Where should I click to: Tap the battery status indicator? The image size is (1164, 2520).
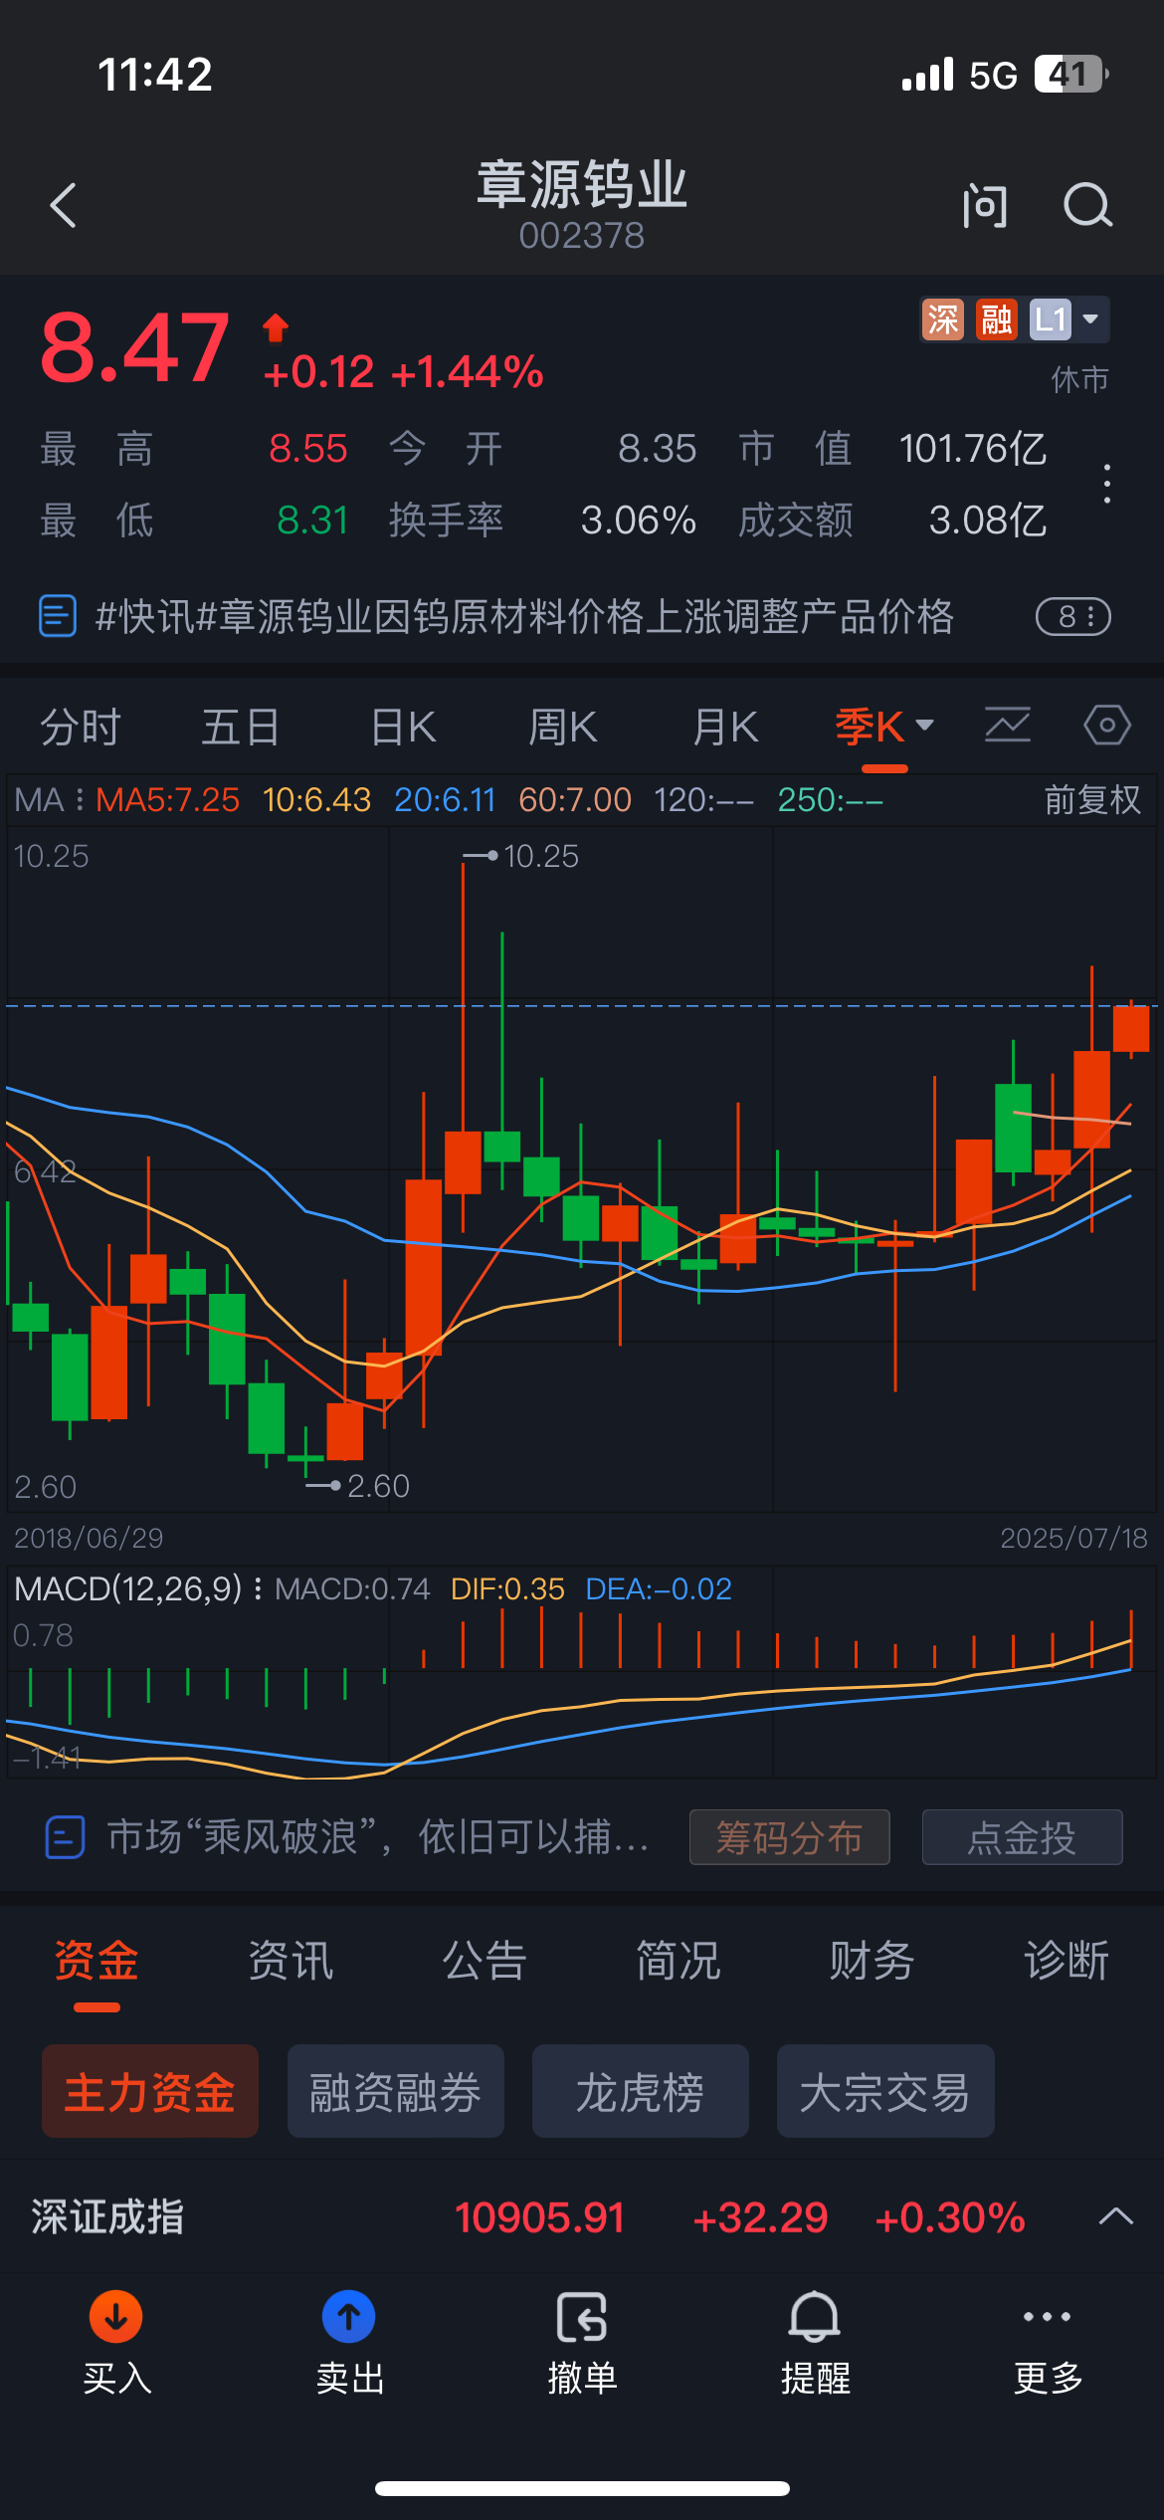(x=1071, y=74)
